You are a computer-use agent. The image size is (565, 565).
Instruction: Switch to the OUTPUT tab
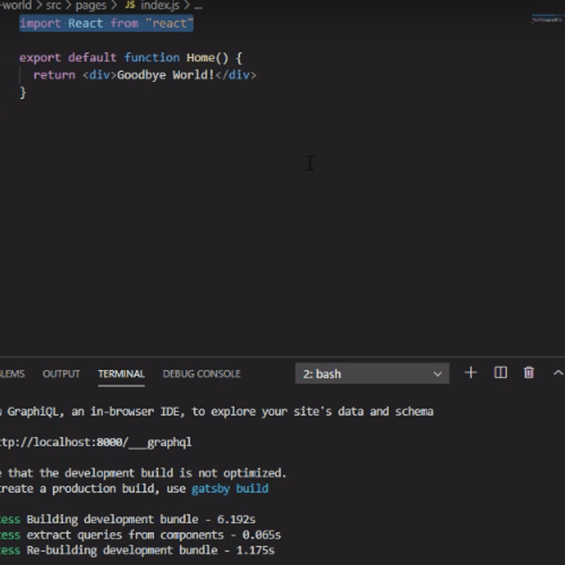[61, 374]
